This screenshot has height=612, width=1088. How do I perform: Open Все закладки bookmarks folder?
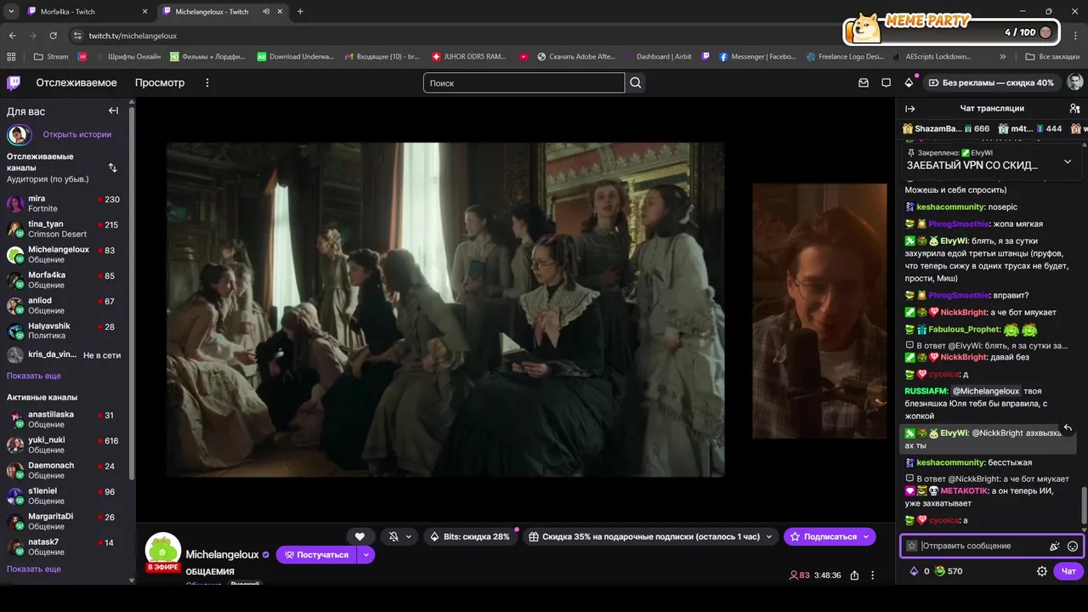(1052, 57)
